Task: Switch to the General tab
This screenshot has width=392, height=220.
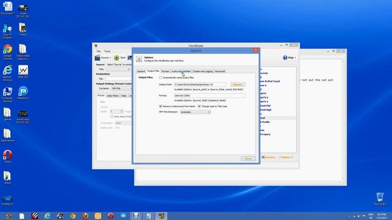Action: click(141, 71)
